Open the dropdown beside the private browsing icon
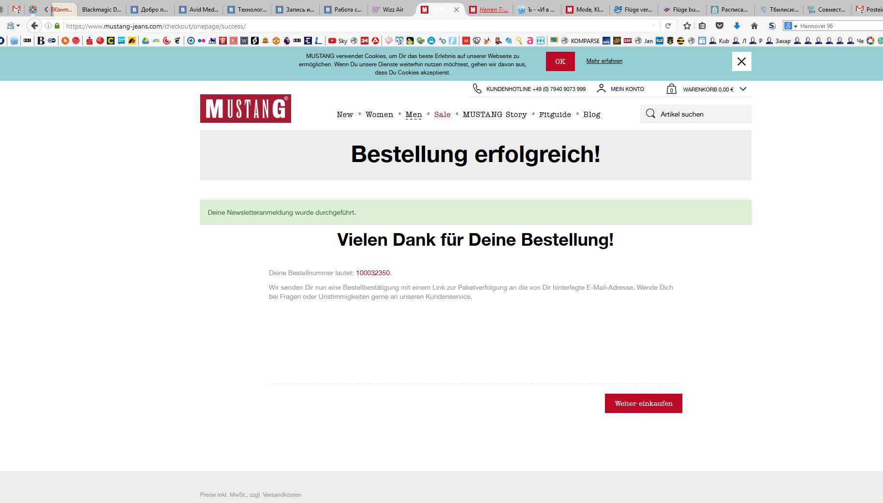This screenshot has width=883, height=503. pos(18,26)
